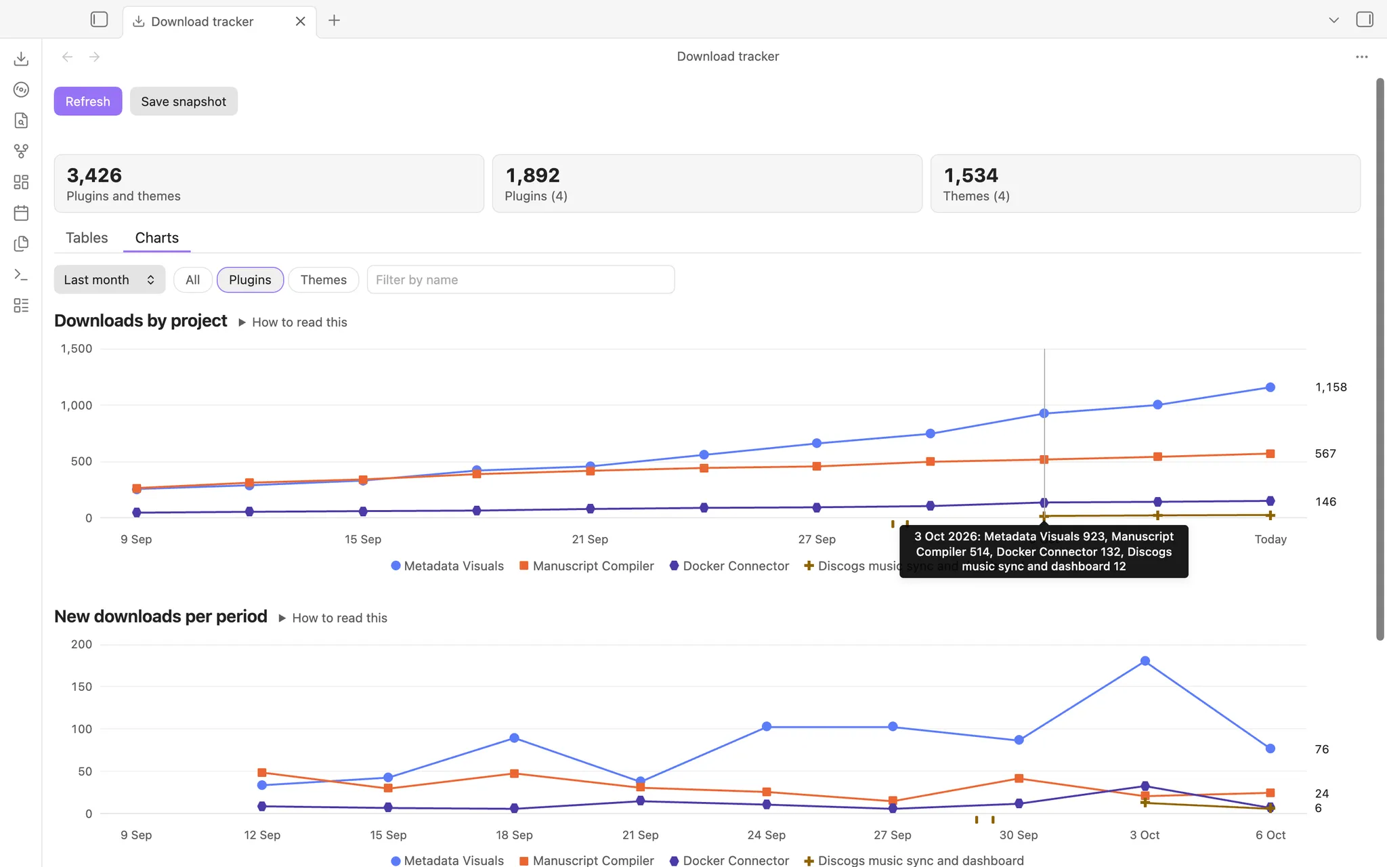This screenshot has height=867, width=1387.
Task: Open the calendar icon in sidebar
Action: point(21,213)
